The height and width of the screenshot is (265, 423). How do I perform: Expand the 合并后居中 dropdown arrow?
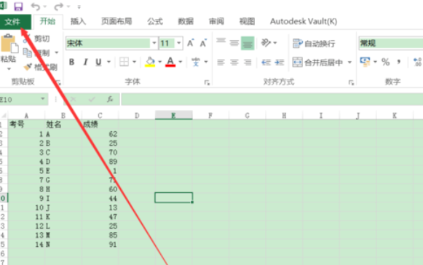tap(349, 63)
